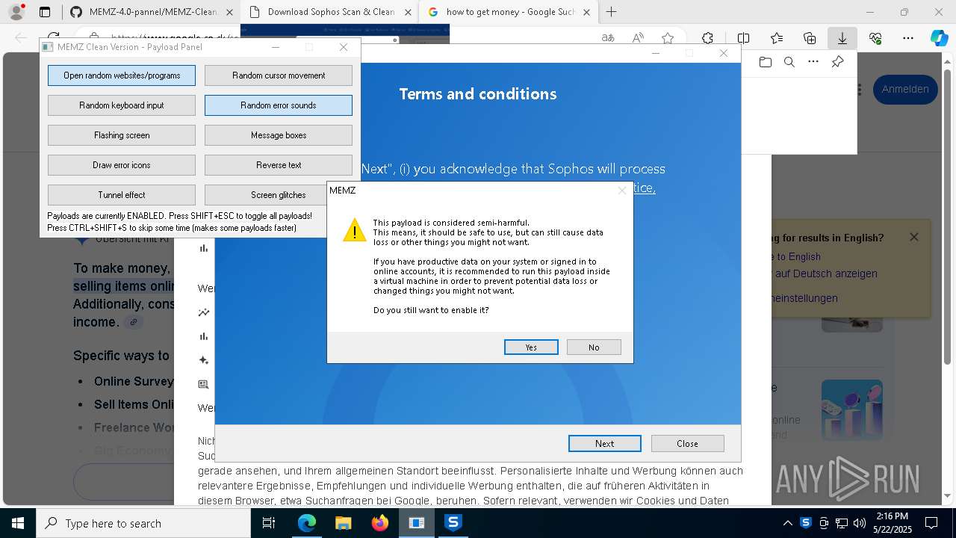Toggle Random error sounds payload
Image resolution: width=956 pixels, height=538 pixels.
279,105
